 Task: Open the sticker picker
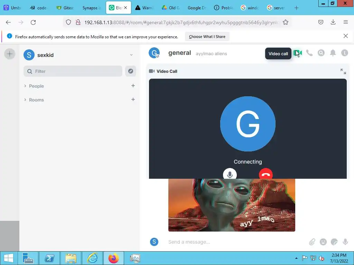tap(334, 242)
